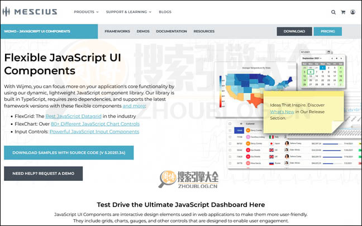Click 'Test Drive the Ultimate JavaScript Dashboard Here' heading

click(181, 205)
